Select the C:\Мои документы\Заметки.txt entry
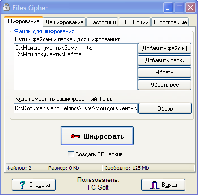 [x=54, y=48]
